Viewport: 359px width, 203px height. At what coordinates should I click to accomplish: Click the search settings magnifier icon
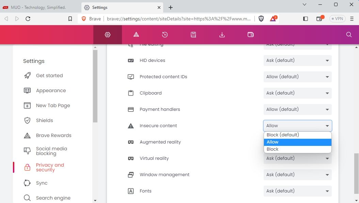[349, 35]
